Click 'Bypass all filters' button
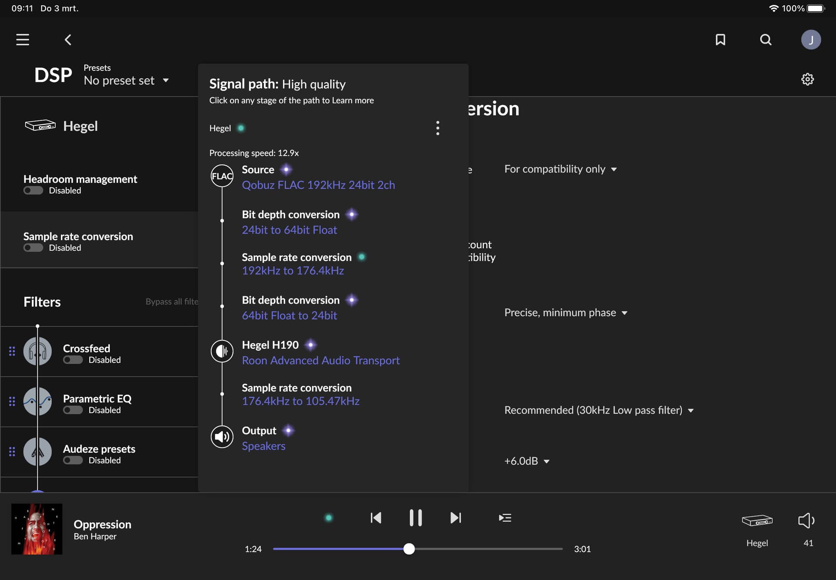This screenshot has height=580, width=836. click(172, 301)
